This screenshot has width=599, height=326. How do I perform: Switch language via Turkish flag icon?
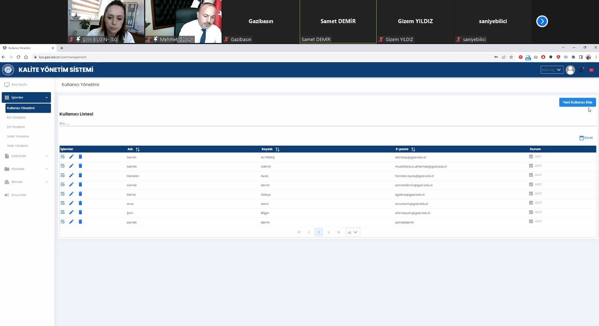[x=591, y=70]
